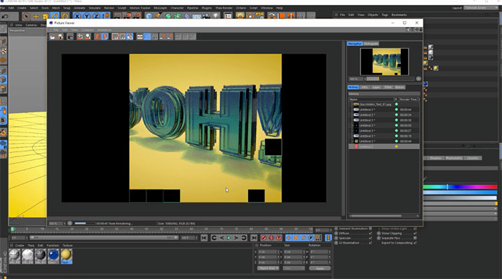Image resolution: width=502 pixels, height=279 pixels.
Task: Open Render Settings from main toolbar
Action: click(137, 16)
